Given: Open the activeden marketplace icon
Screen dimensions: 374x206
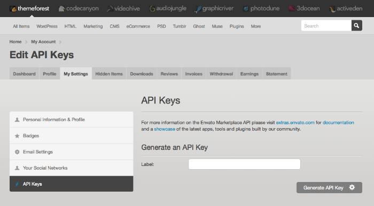Looking at the screenshot, I should [332, 9].
